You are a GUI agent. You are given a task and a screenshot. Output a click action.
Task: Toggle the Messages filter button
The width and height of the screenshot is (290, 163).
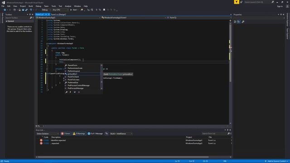tap(95, 134)
